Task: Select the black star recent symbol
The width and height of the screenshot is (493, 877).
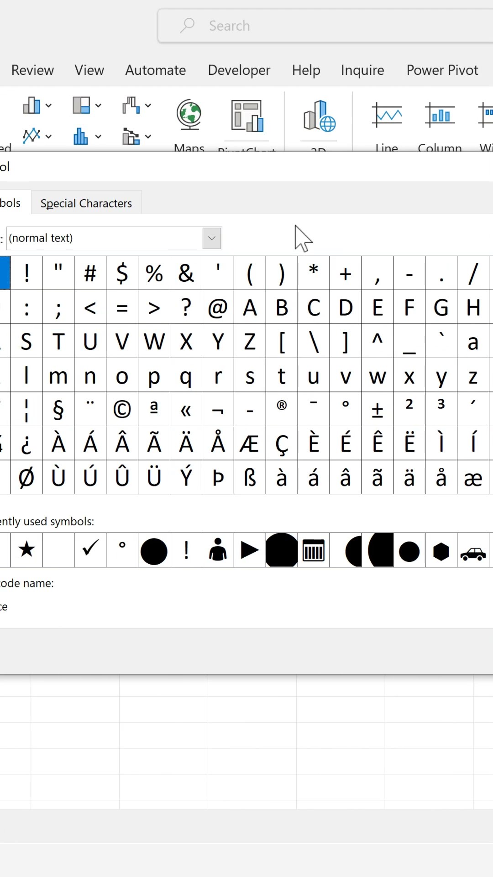Action: 26,549
